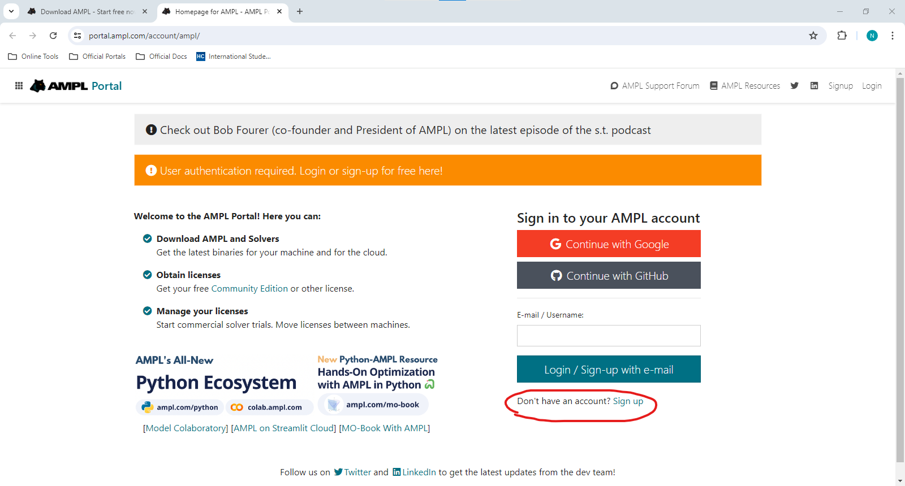The width and height of the screenshot is (905, 486).
Task: Open the Chrome profile avatar N
Action: [x=872, y=36]
